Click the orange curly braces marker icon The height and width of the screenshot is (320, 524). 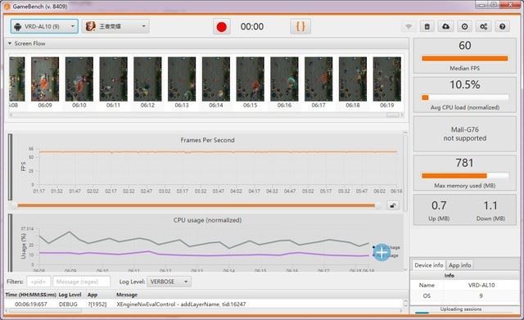point(300,26)
